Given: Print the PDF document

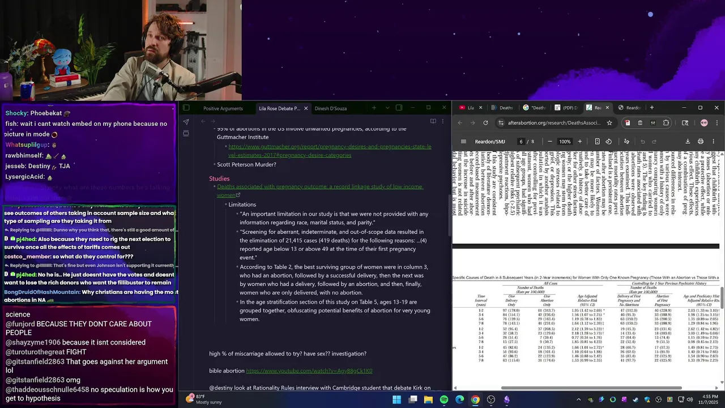Looking at the screenshot, I should tap(701, 141).
